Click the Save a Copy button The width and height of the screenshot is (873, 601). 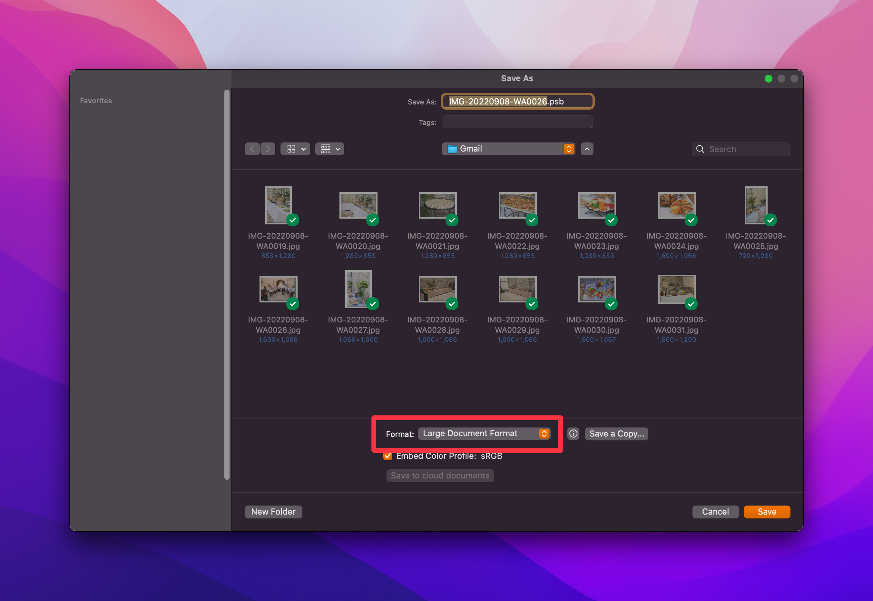[616, 434]
